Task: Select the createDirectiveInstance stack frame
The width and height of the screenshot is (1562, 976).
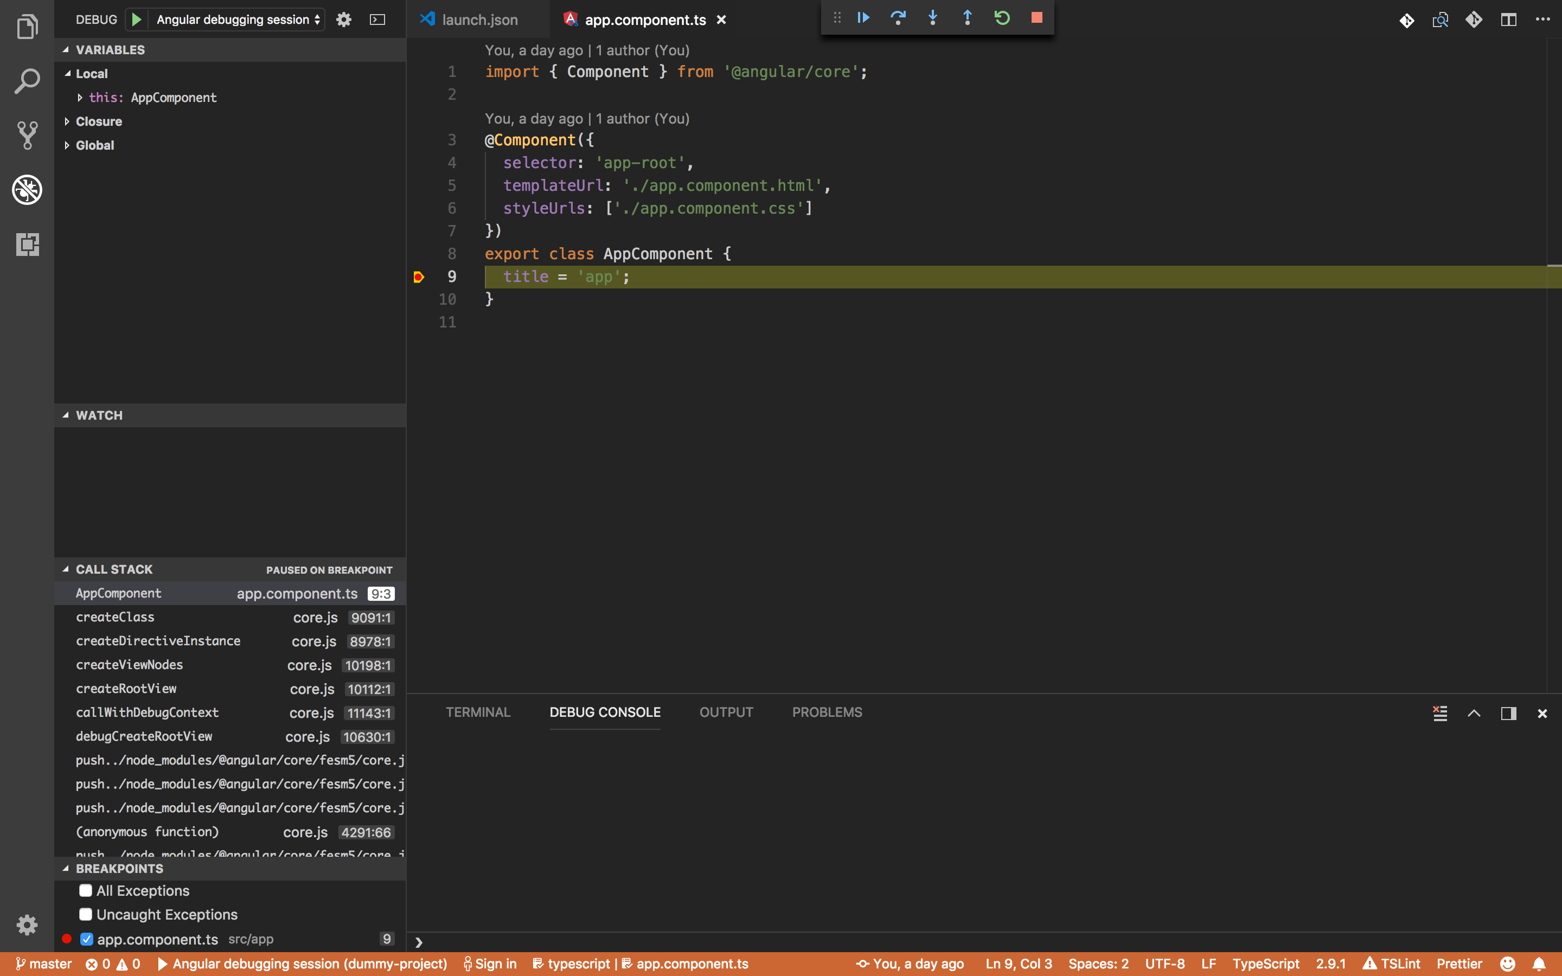Action: click(230, 641)
